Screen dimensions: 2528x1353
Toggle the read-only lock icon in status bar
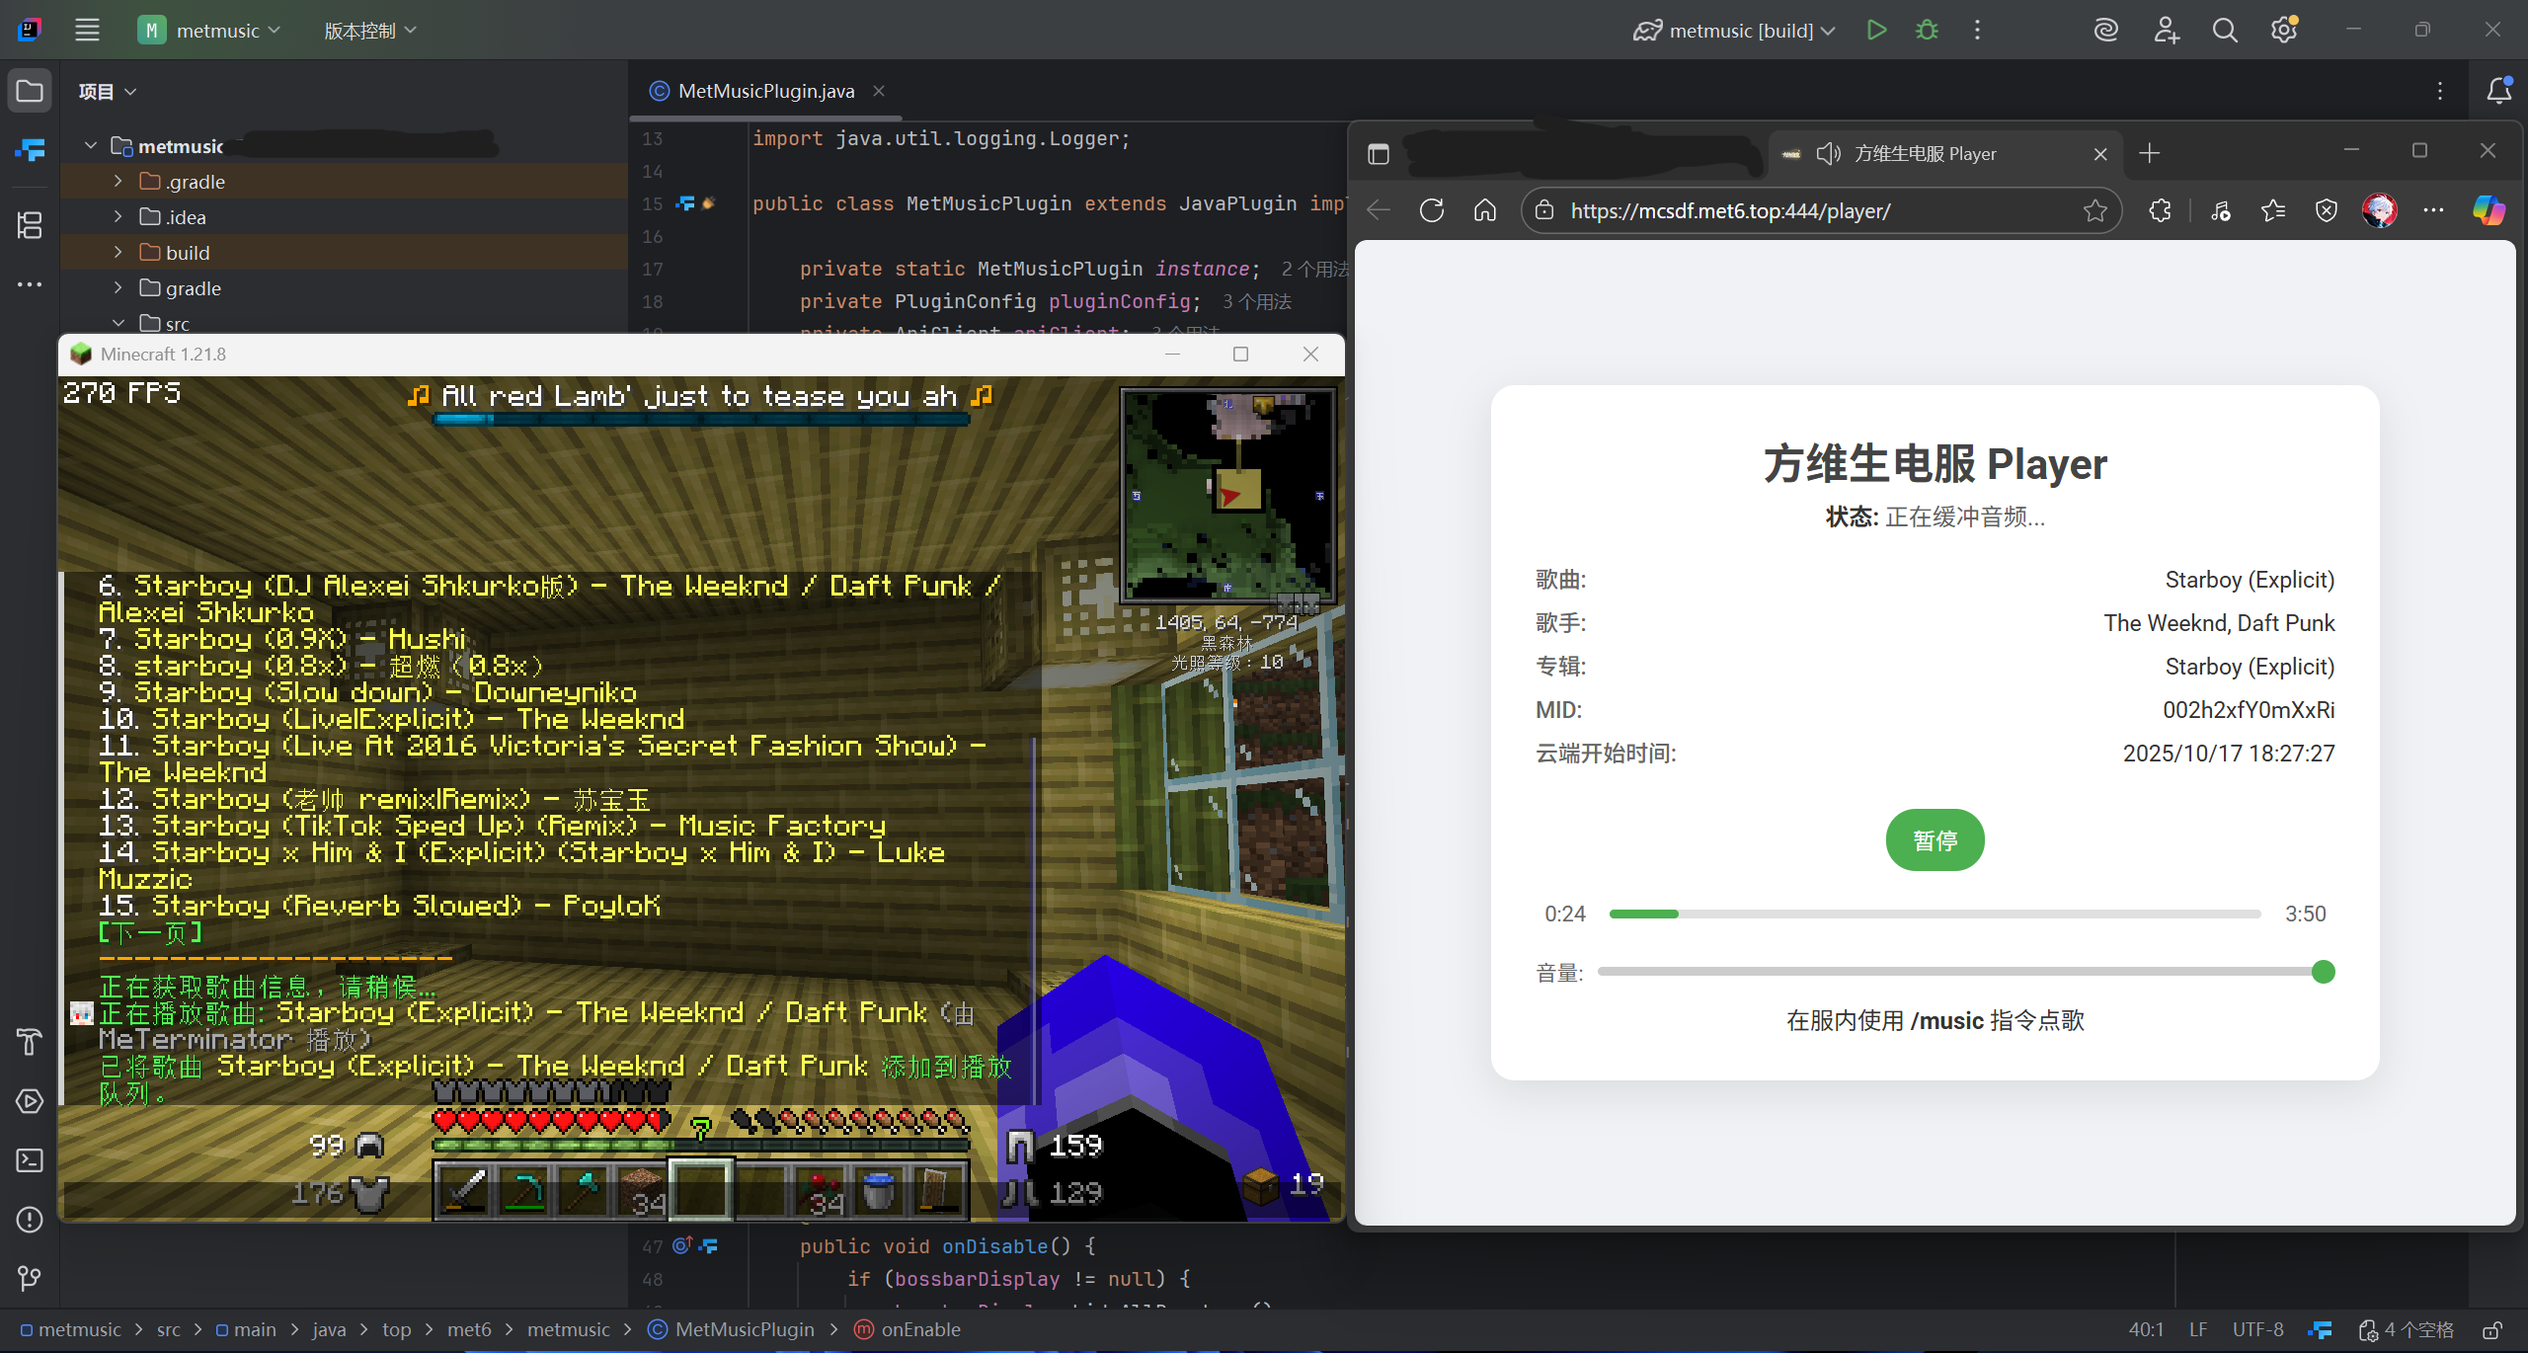point(2492,1330)
